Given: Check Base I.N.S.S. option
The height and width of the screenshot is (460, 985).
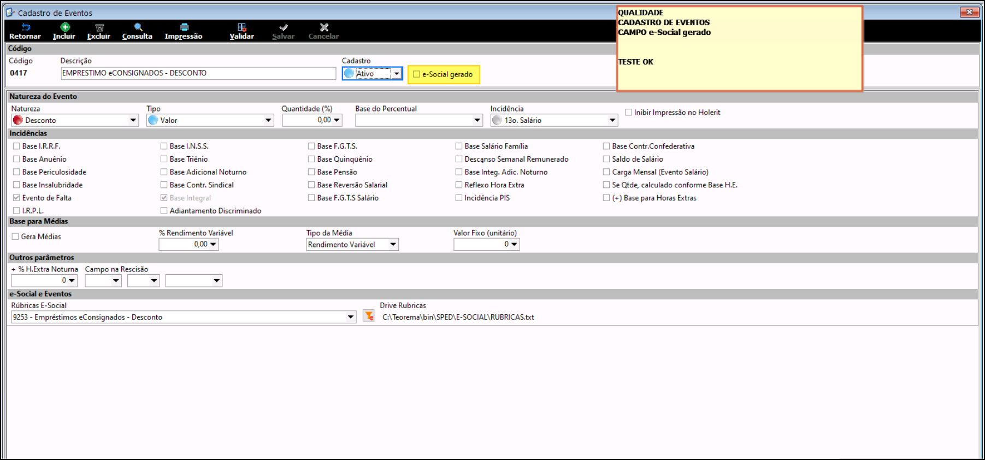Looking at the screenshot, I should tap(164, 146).
